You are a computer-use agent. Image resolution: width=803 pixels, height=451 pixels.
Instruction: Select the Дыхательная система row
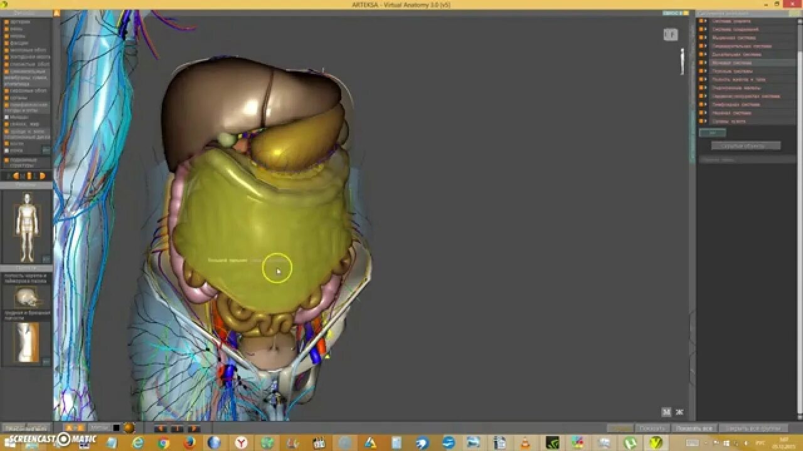pyautogui.click(x=747, y=54)
